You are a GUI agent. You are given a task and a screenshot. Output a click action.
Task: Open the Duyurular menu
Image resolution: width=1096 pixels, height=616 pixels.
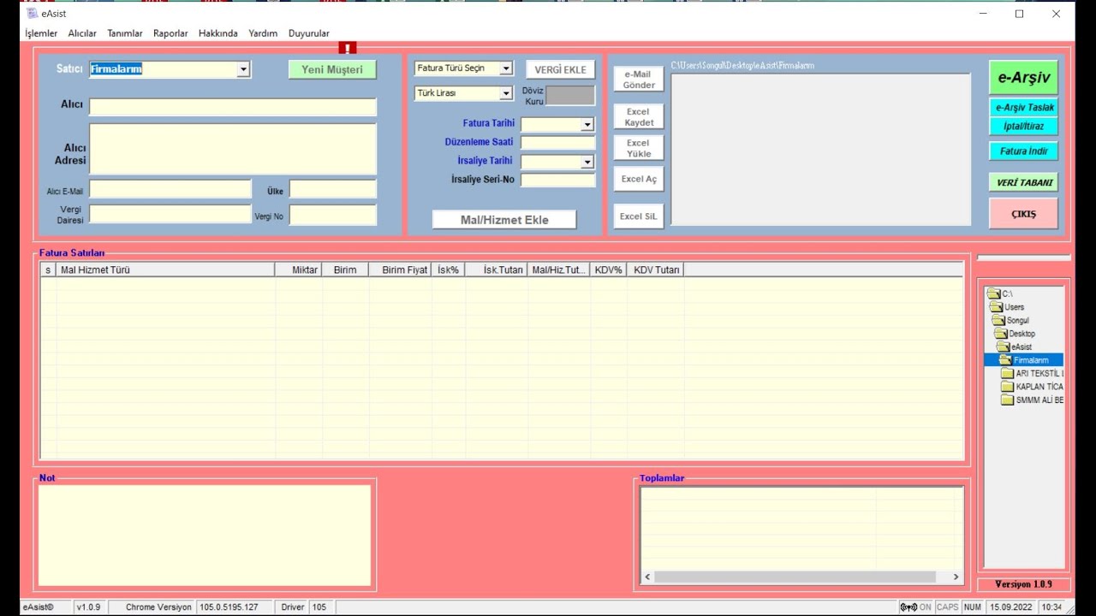click(x=309, y=33)
